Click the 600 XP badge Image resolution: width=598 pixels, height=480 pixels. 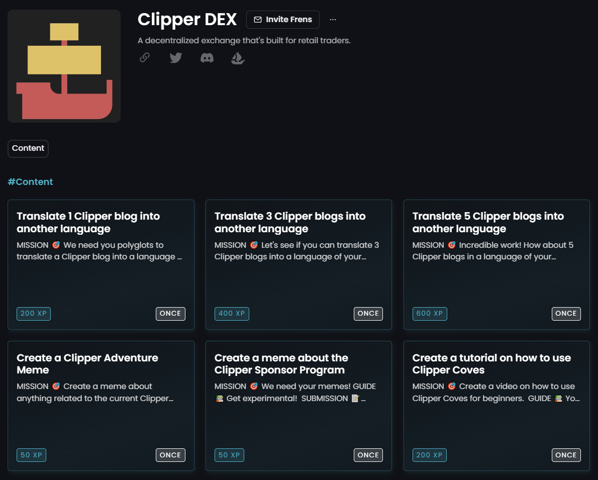pos(430,314)
